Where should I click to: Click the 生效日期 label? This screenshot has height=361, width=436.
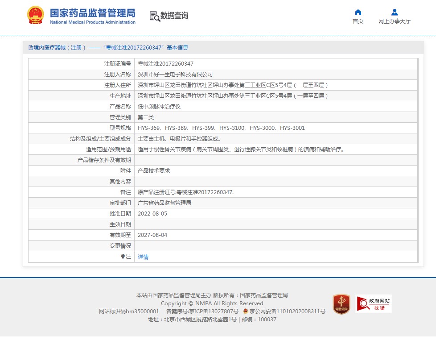click(120, 224)
